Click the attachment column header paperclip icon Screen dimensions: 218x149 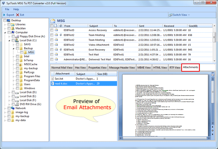pos(61,26)
